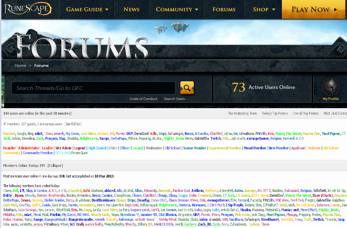Open My Profile helmet avatar
This screenshot has width=347, height=228.
pyautogui.click(x=330, y=87)
